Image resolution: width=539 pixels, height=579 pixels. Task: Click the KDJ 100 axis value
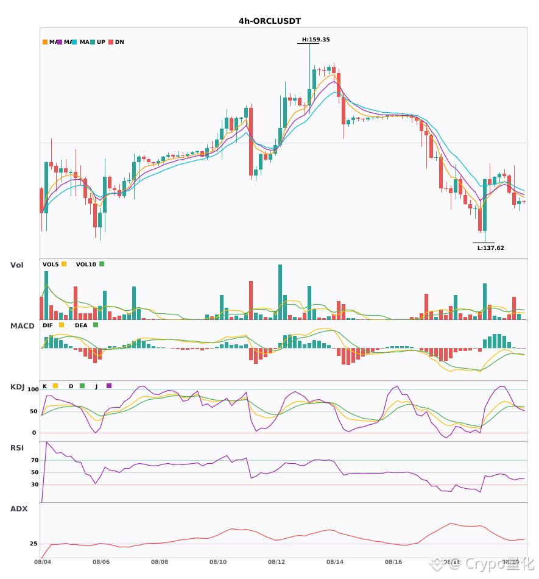pos(33,389)
